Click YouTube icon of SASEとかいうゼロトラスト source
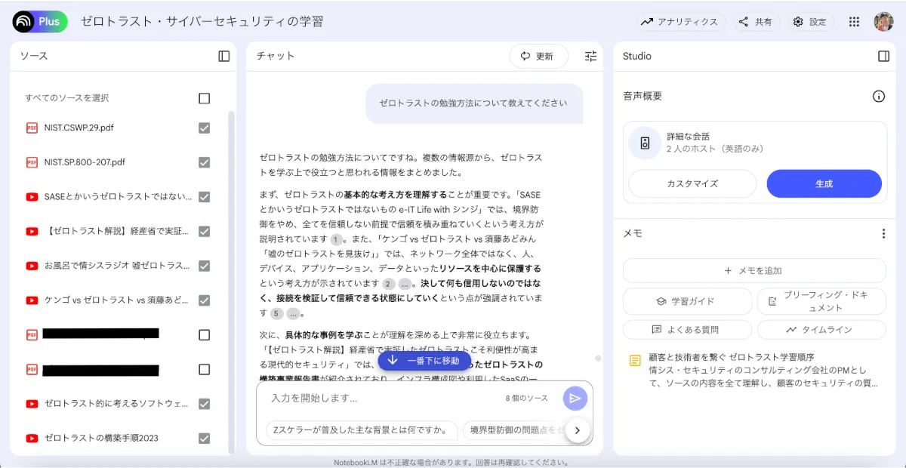Viewport: 906px width, 468px height. [32, 197]
